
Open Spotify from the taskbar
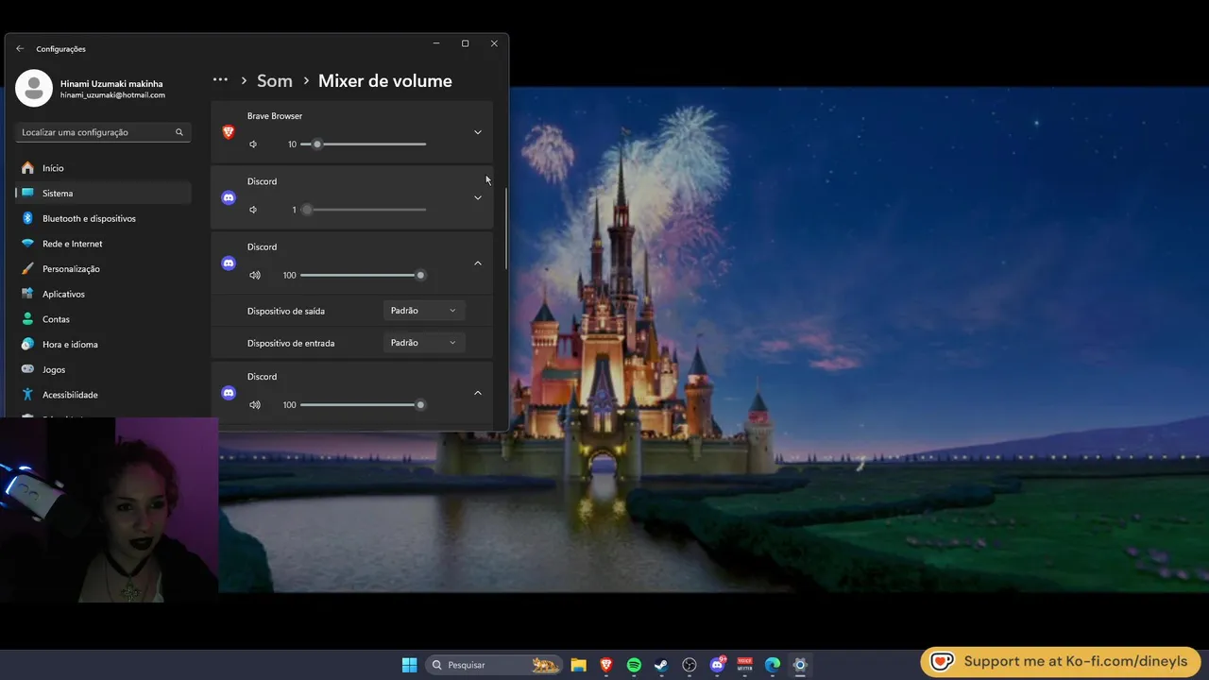pos(634,665)
